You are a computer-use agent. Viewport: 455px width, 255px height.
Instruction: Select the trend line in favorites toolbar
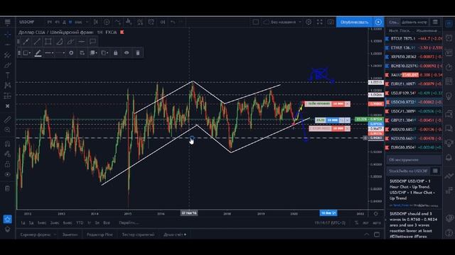(37, 42)
